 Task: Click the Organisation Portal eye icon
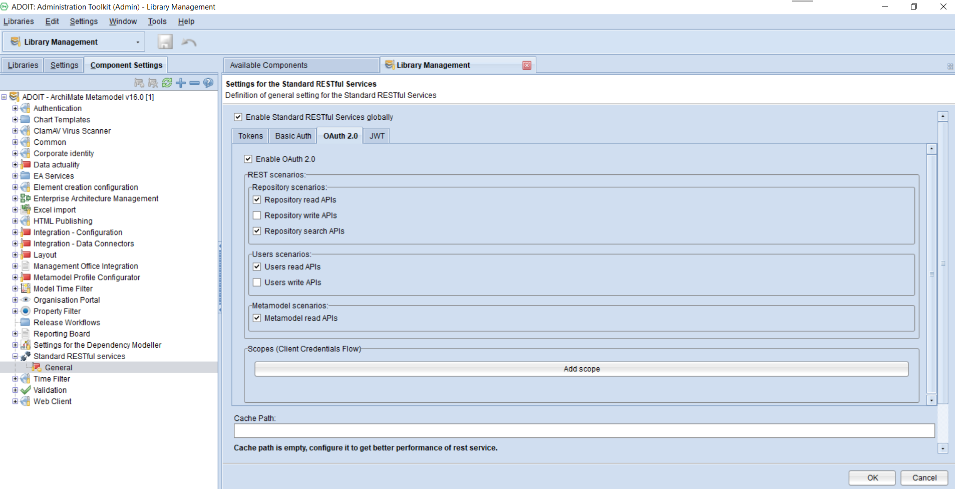pos(26,300)
